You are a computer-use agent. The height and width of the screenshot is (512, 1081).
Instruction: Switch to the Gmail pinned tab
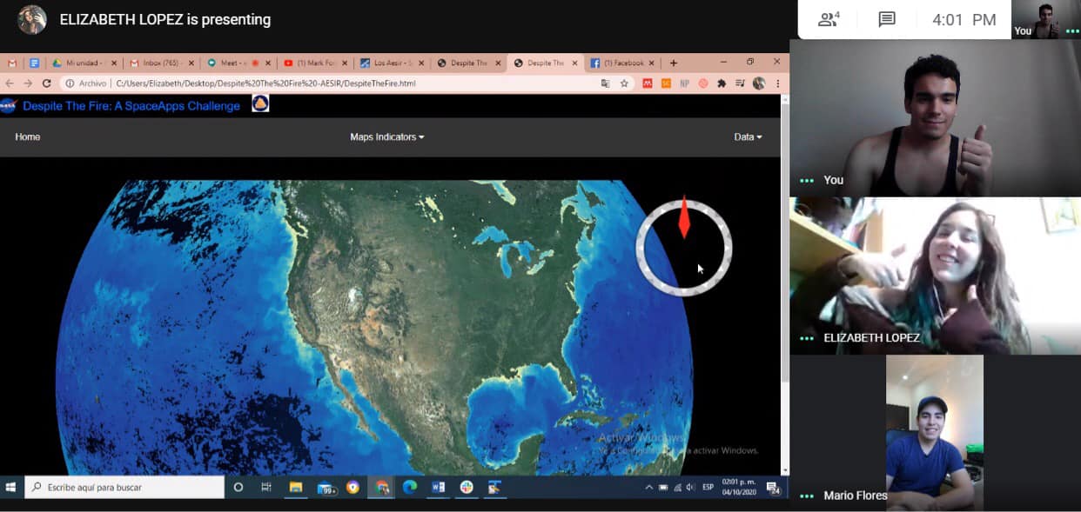pyautogui.click(x=12, y=63)
